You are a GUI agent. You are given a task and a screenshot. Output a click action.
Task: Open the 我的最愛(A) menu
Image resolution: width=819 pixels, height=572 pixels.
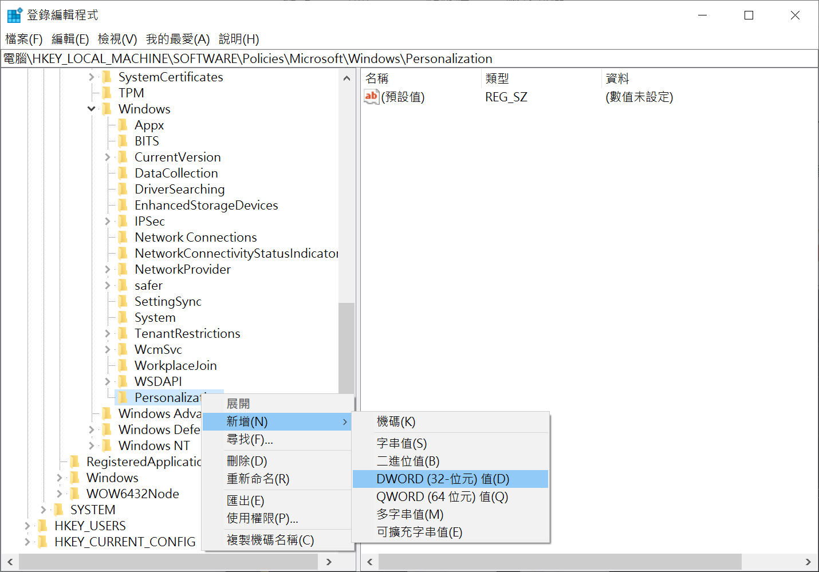coord(178,39)
